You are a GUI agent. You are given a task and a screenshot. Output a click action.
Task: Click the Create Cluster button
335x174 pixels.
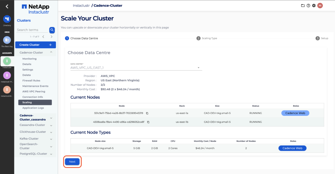point(35,45)
